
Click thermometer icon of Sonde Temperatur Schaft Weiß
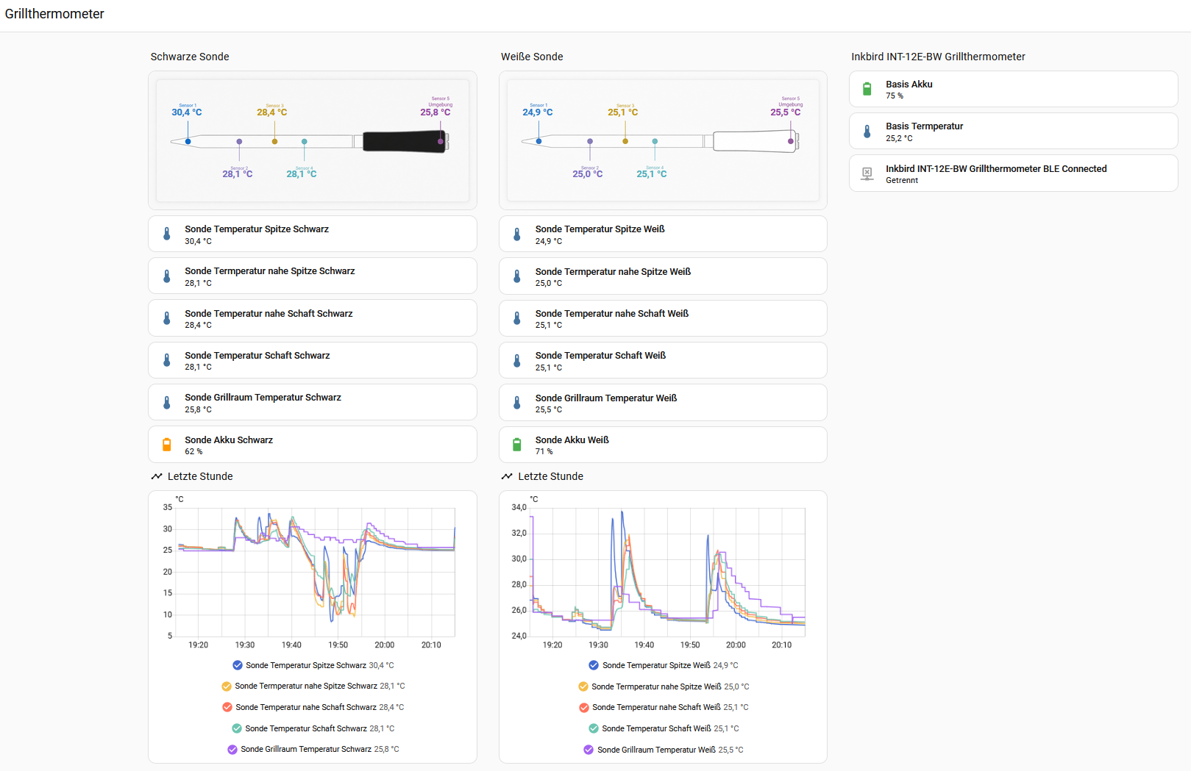point(517,360)
